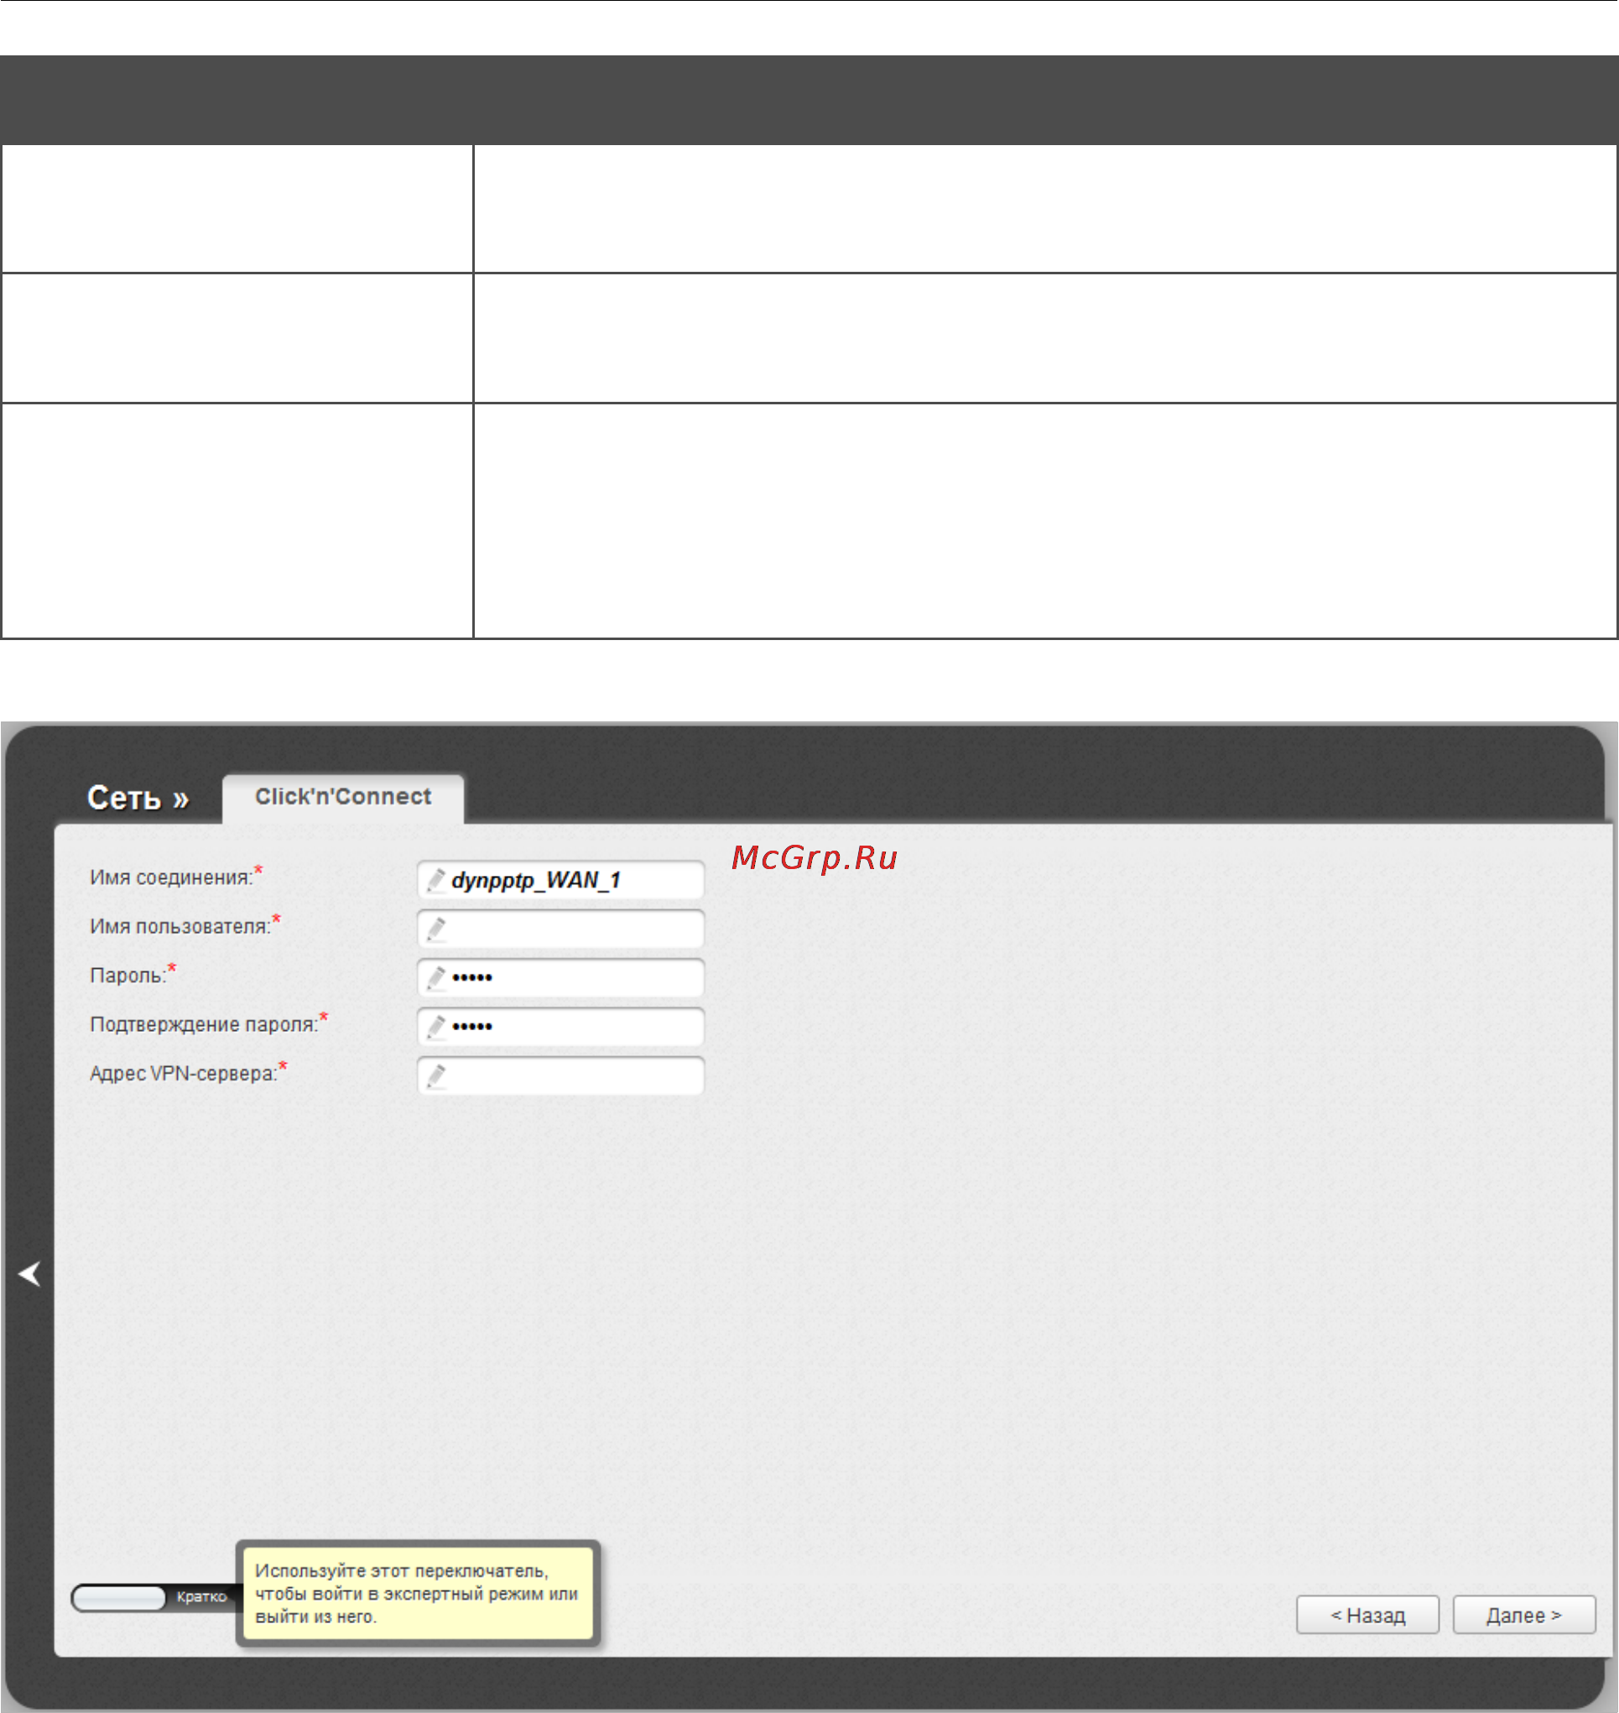Viewport: 1619px width, 1713px height.
Task: Focus the Адрес VPN-сервера input field
Action: [561, 1076]
